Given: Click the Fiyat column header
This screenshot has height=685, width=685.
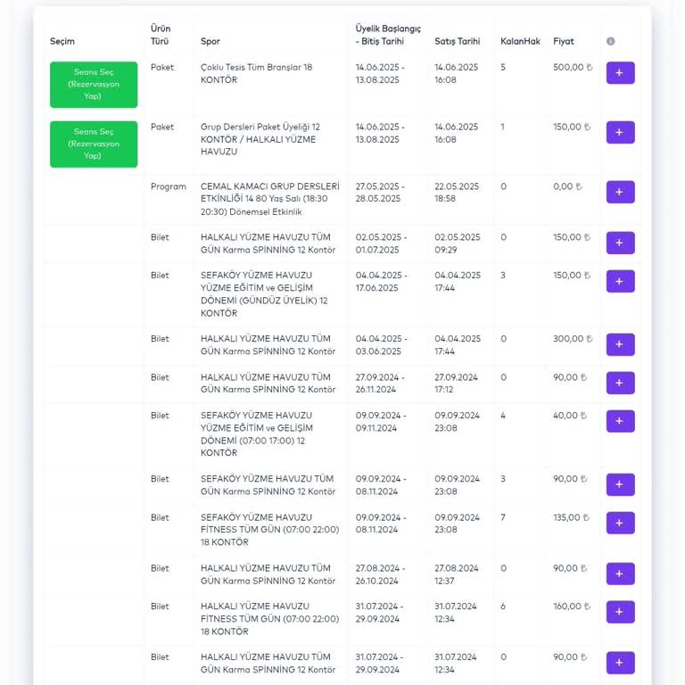Looking at the screenshot, I should tap(564, 42).
